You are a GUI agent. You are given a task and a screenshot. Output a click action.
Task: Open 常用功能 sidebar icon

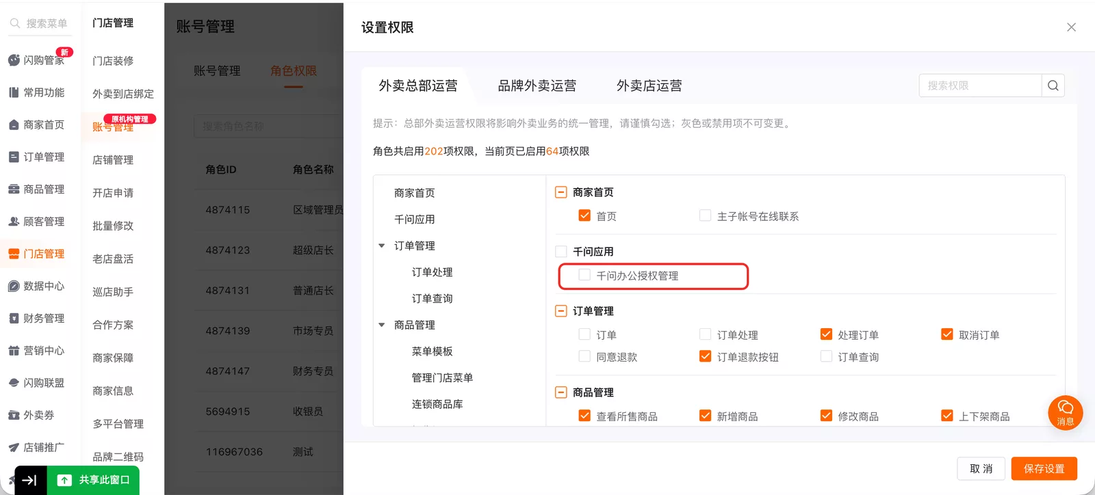click(x=14, y=92)
